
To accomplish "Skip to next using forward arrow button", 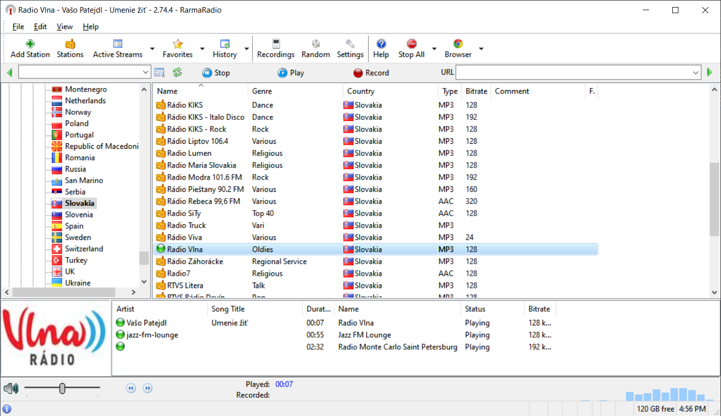I will pyautogui.click(x=148, y=388).
